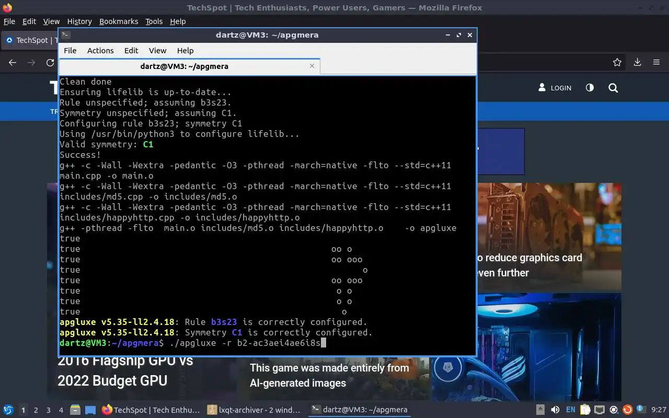Click the terminal icon in the terminal title bar
The height and width of the screenshot is (418, 669).
coord(65,35)
